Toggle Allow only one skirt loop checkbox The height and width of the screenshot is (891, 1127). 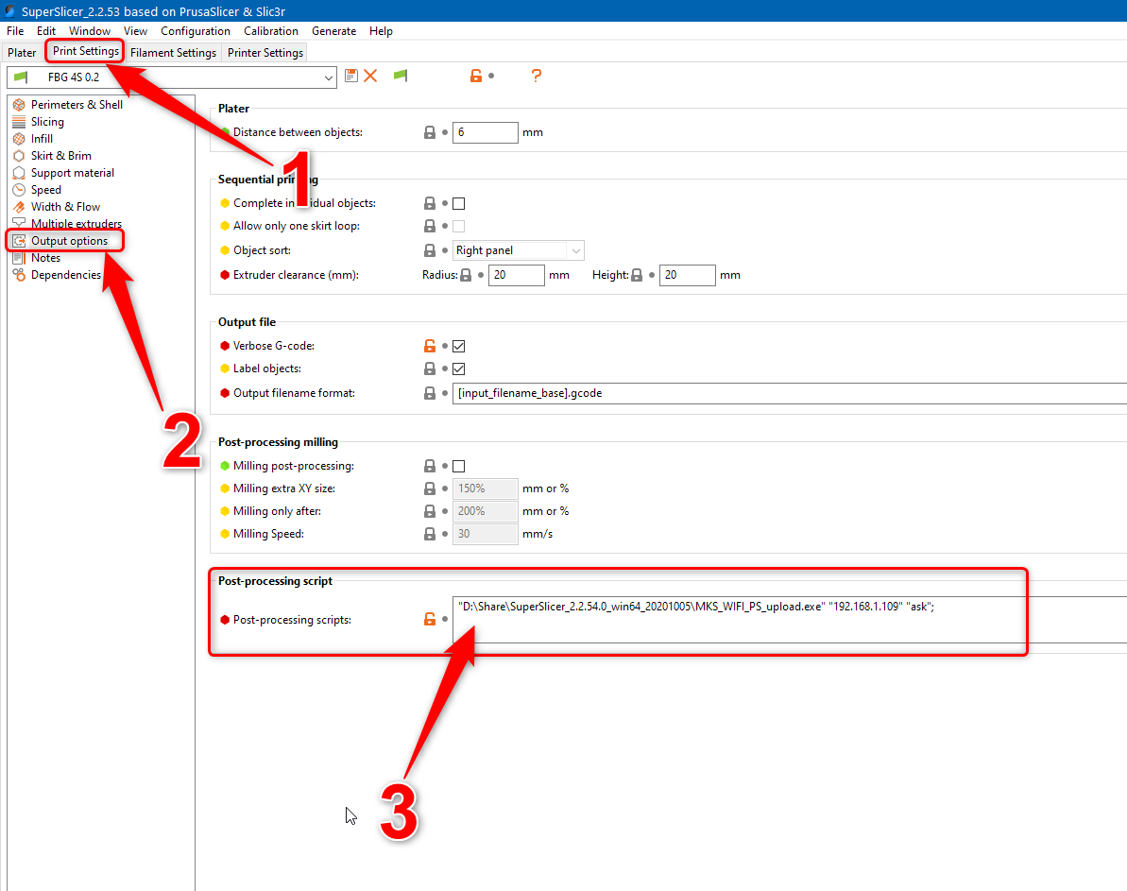point(458,226)
